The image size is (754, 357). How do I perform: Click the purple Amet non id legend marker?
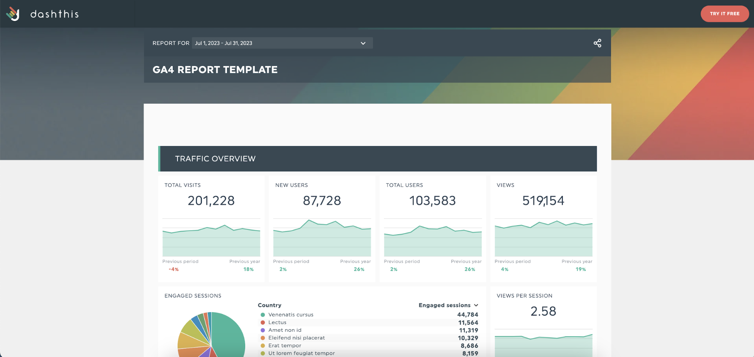[262, 330]
